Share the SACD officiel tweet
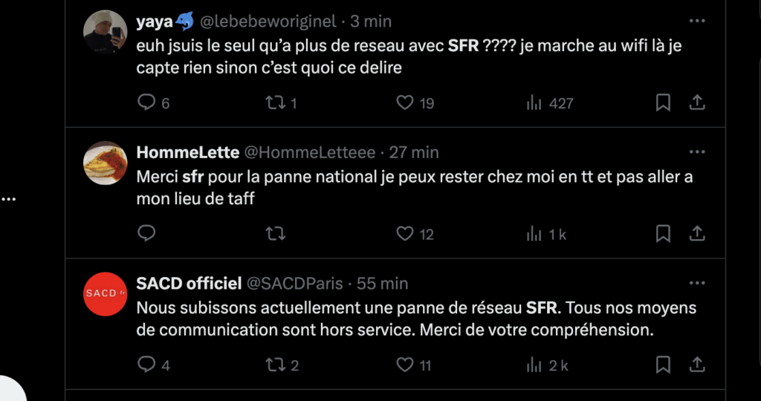761x401 pixels. (x=697, y=365)
